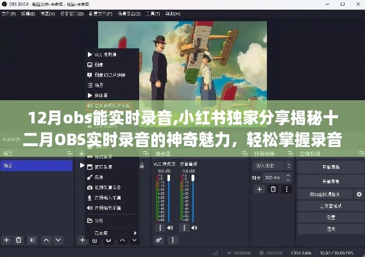Open virtual camera settings gear icon
Viewport: 365px width, 257px height.
point(359,194)
